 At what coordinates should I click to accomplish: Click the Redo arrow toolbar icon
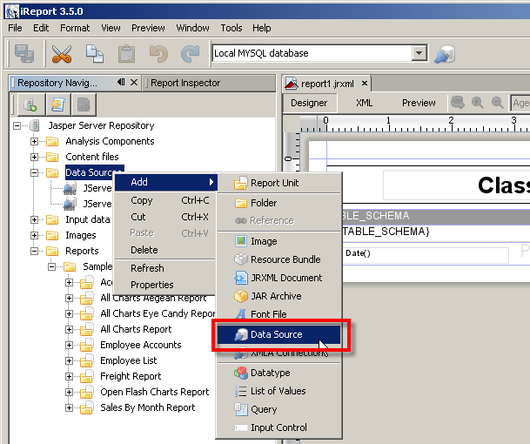coord(191,54)
